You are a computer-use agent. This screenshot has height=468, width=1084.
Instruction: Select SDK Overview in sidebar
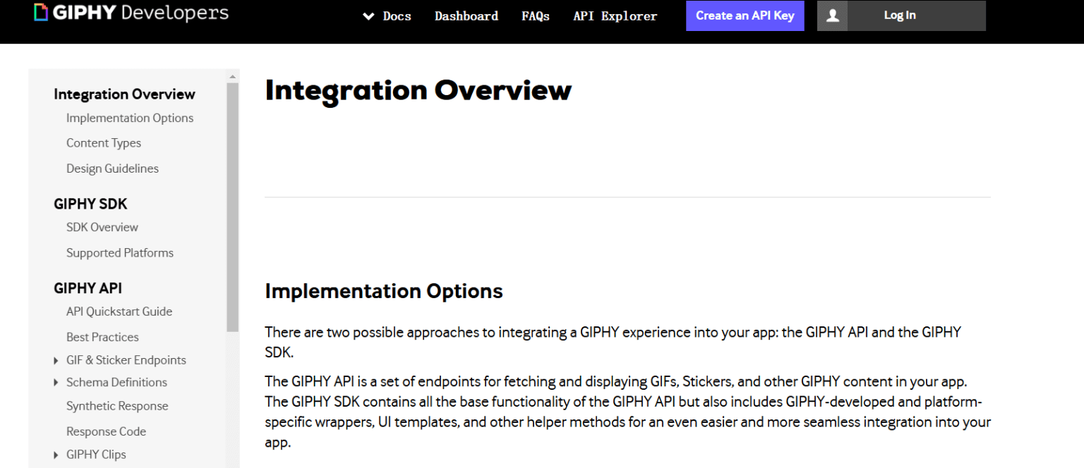point(102,227)
